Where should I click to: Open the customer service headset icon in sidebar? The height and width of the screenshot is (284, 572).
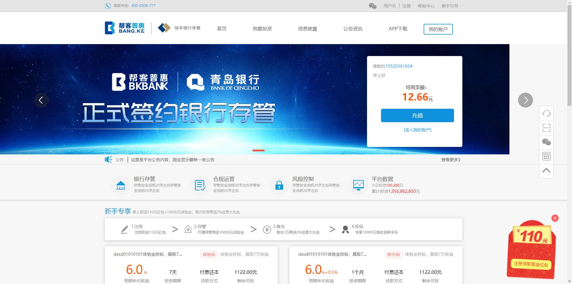(546, 113)
